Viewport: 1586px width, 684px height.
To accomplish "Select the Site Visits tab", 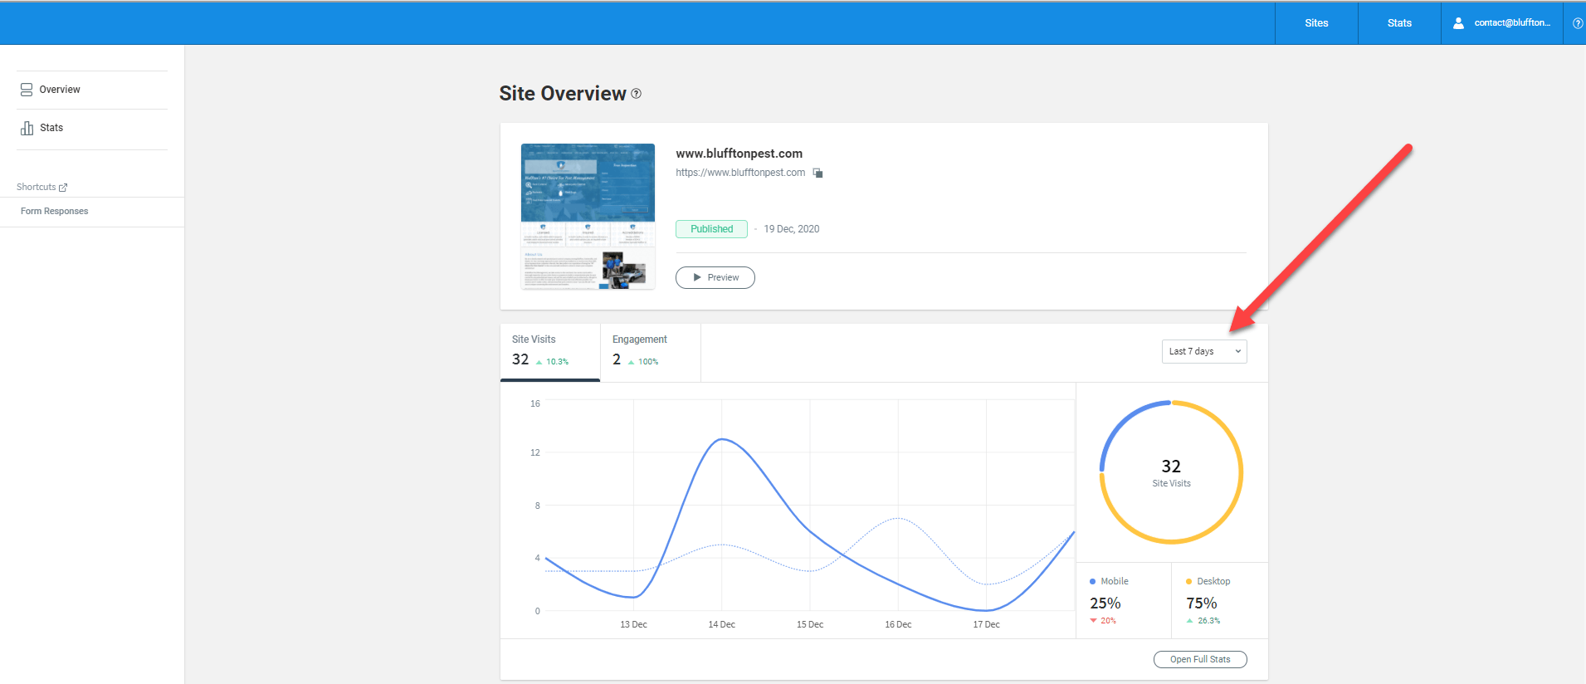I will [550, 352].
